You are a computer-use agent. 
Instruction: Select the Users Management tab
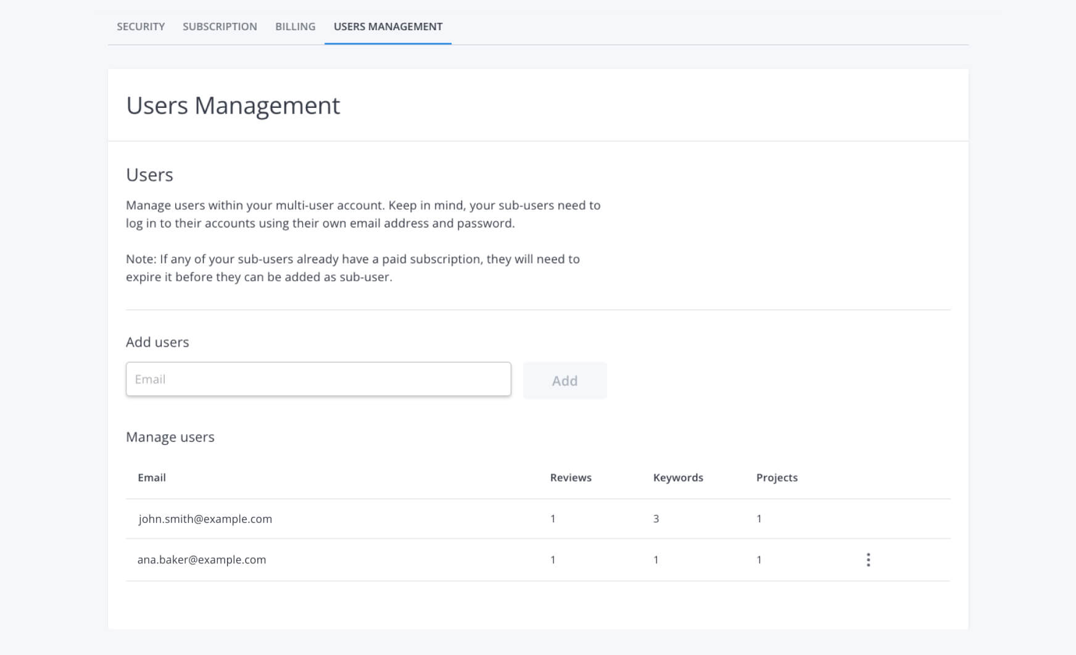pos(388,27)
